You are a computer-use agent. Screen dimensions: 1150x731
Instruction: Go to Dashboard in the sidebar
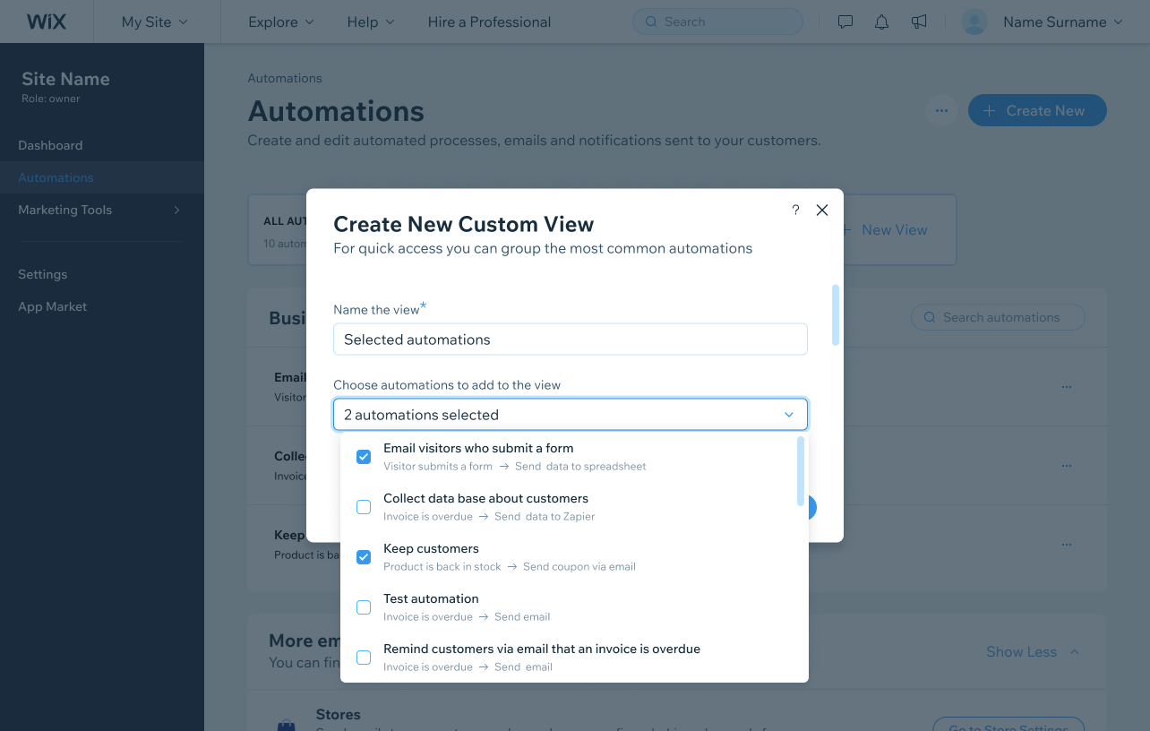(x=50, y=145)
